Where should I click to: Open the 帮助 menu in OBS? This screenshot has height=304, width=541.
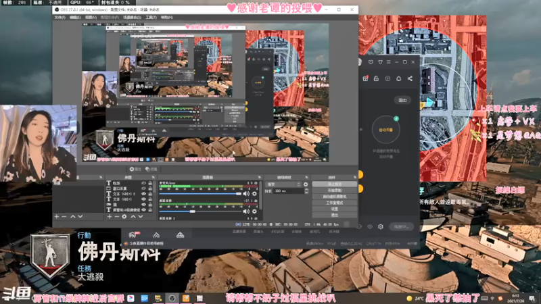pos(166,18)
